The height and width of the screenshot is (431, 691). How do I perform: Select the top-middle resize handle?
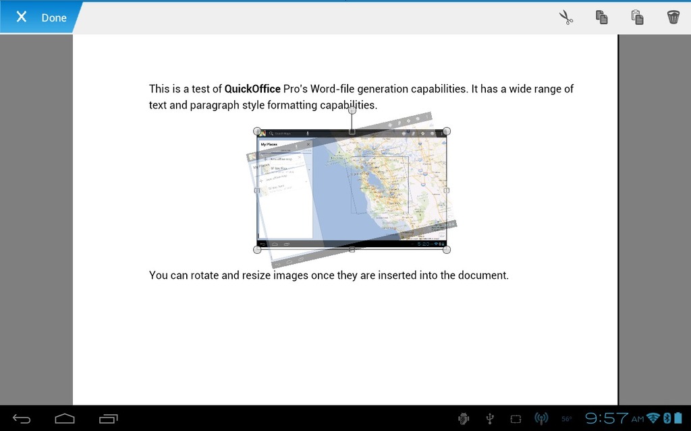(352, 131)
